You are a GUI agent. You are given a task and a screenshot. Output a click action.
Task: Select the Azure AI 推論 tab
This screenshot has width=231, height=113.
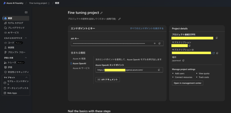tap(79, 59)
